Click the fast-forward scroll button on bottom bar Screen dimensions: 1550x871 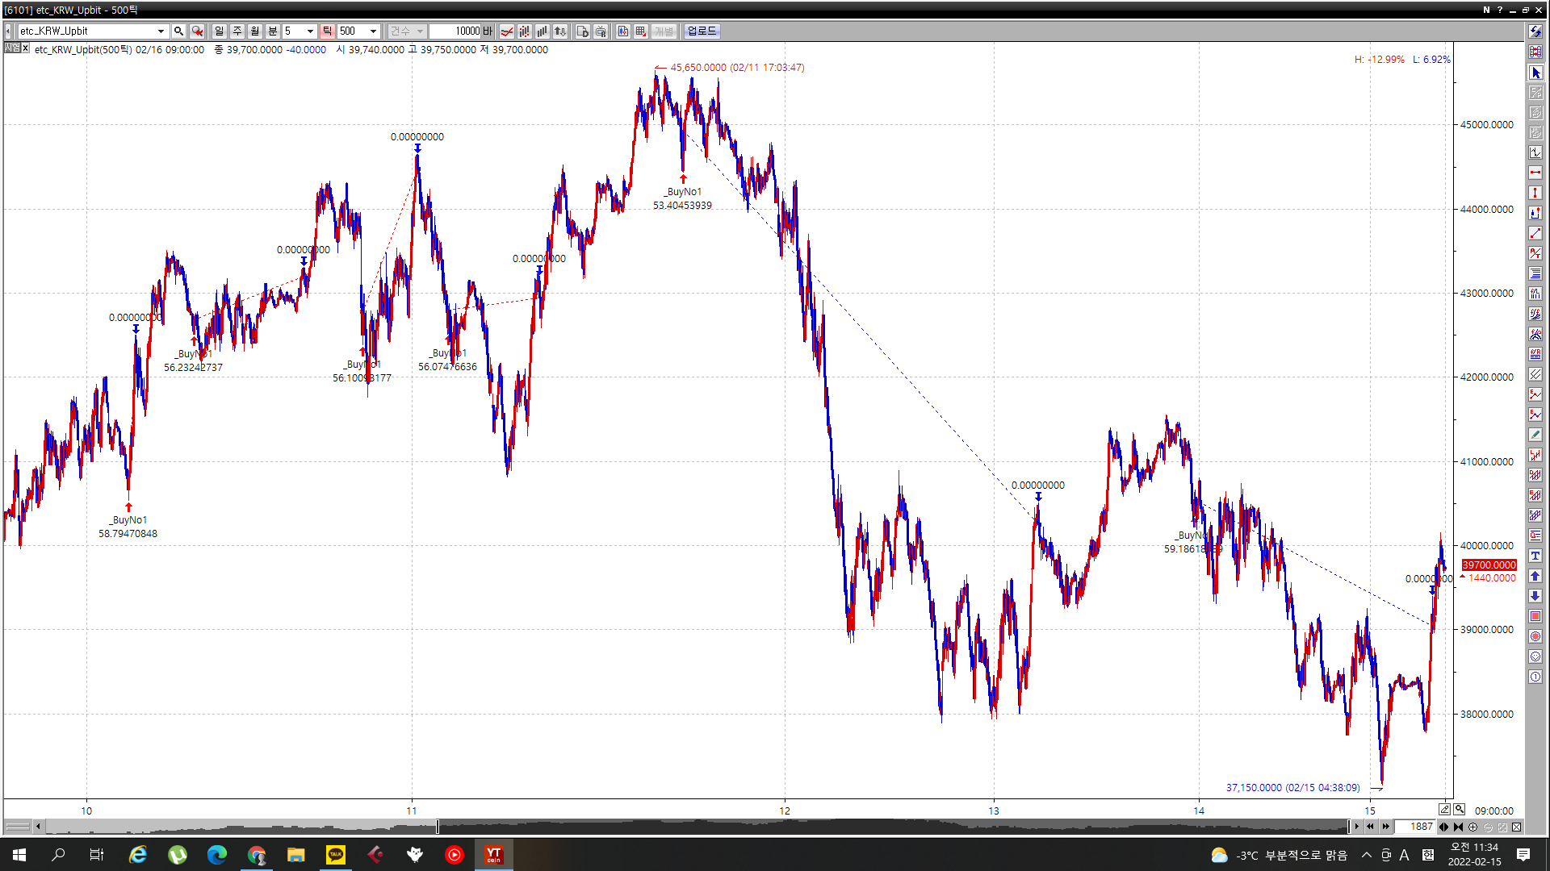pyautogui.click(x=1385, y=827)
